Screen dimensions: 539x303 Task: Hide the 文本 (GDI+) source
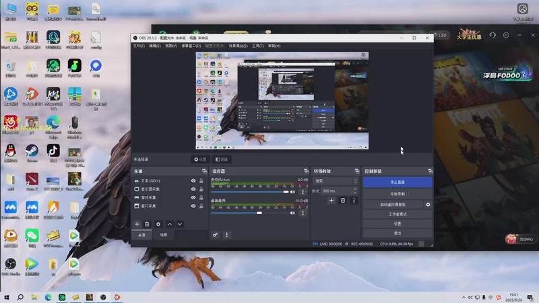[193, 180]
